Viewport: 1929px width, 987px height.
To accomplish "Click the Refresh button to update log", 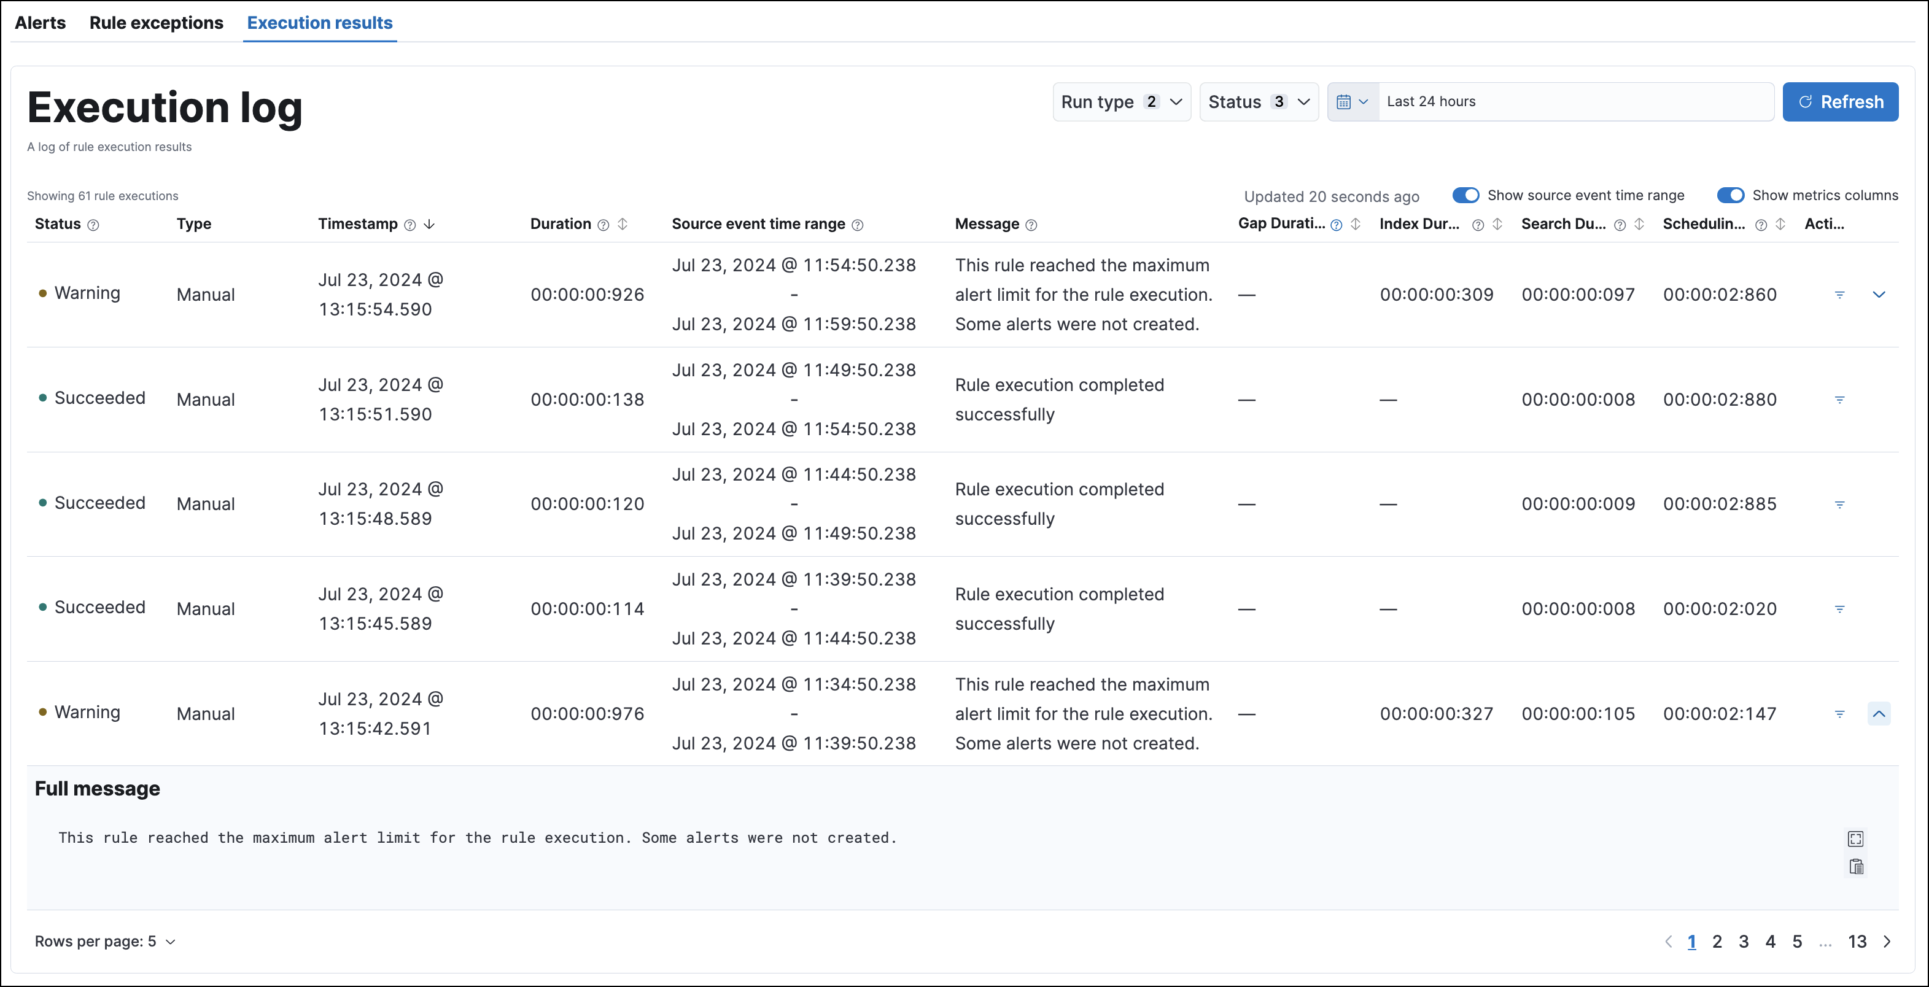I will 1841,102.
